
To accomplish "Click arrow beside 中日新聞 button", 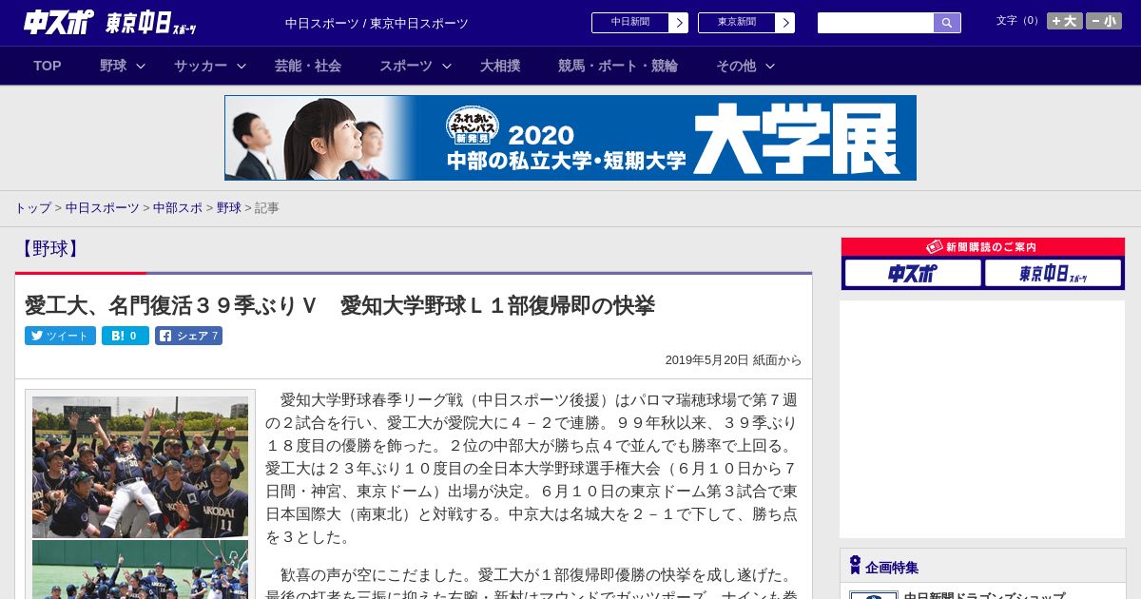I will 679,23.
